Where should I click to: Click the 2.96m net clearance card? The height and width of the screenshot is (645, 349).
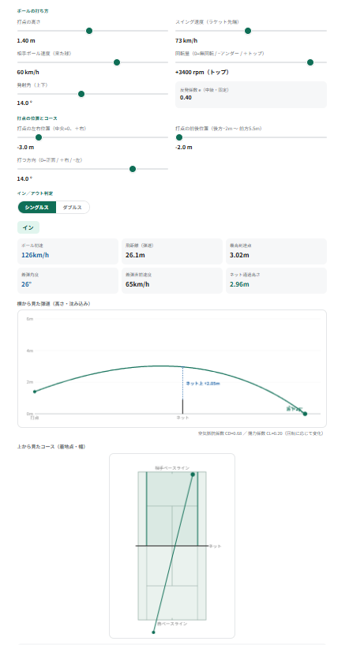[x=276, y=280]
